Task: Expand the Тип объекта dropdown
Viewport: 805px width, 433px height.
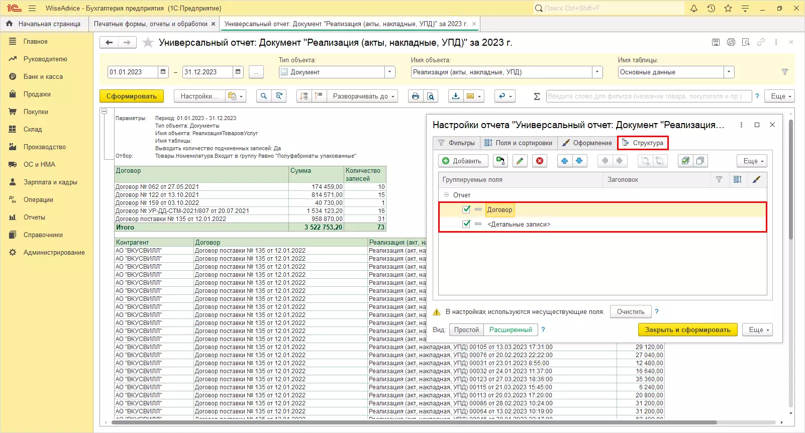Action: (x=390, y=72)
